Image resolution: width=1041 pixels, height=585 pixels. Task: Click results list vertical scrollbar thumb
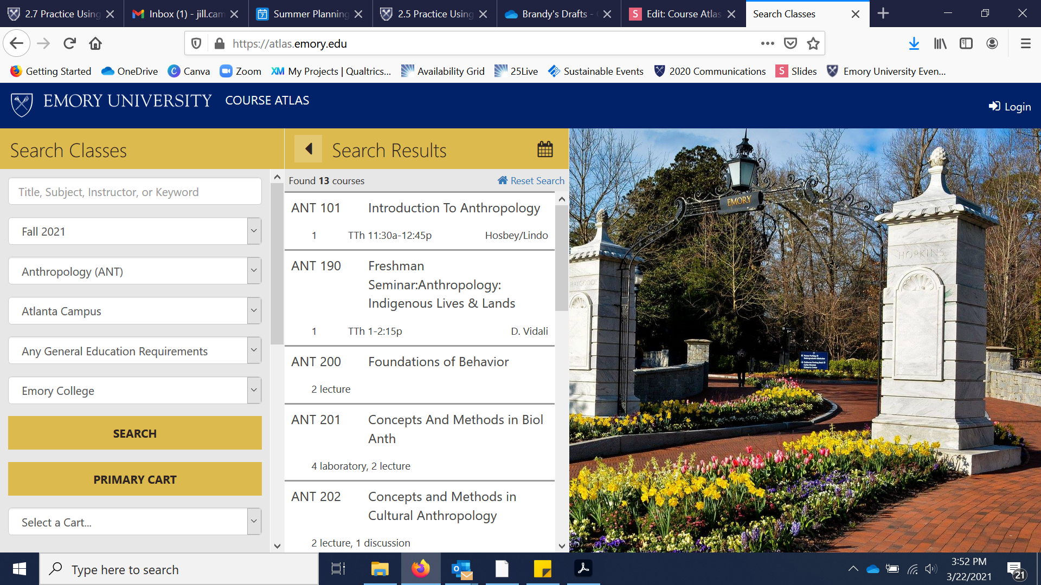click(x=562, y=258)
